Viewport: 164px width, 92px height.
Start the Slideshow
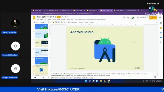[142, 18]
